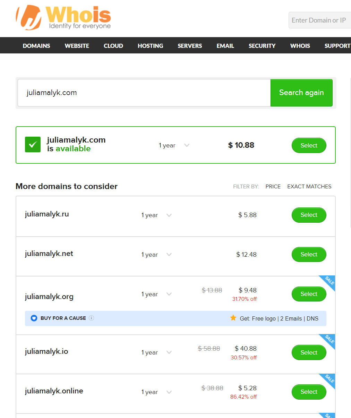Click the 31.70% off label
The image size is (351, 418).
click(245, 299)
